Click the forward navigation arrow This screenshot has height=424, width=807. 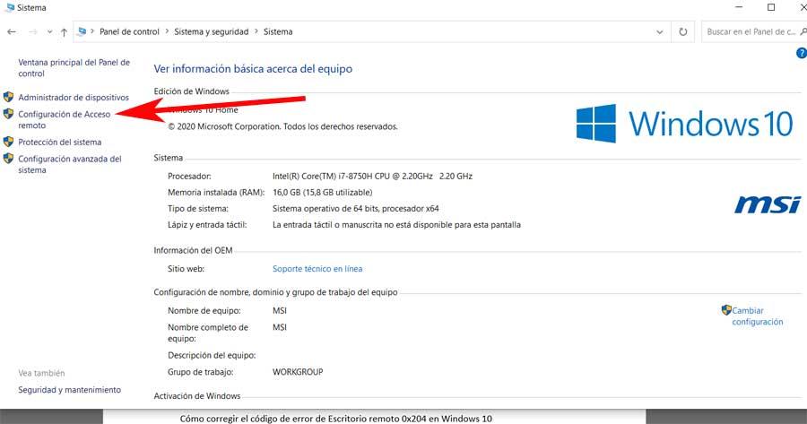point(33,32)
